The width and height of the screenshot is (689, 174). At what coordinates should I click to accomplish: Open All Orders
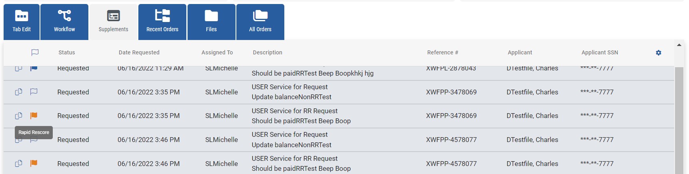pos(260,22)
